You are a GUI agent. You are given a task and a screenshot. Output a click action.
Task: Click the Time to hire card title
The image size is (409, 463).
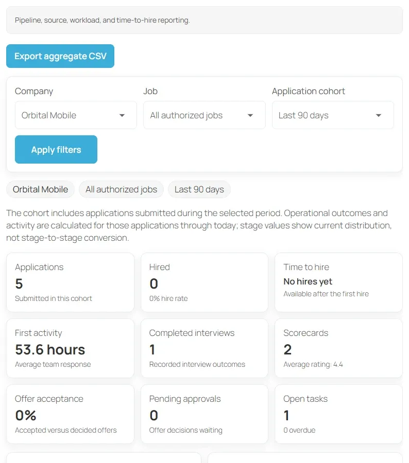point(306,267)
